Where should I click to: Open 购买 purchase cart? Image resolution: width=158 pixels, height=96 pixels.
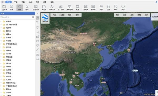coord(101,8)
